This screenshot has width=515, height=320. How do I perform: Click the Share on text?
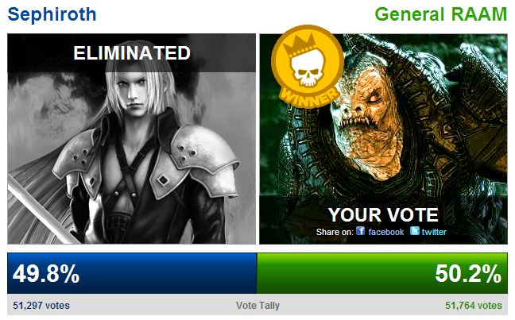335,232
